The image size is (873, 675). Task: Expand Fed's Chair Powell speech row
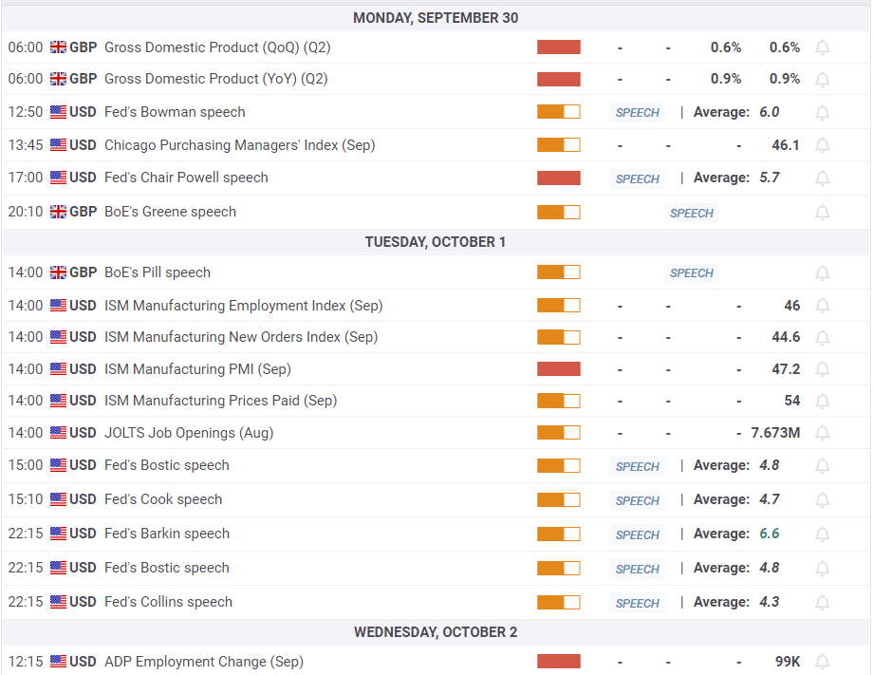(x=436, y=178)
